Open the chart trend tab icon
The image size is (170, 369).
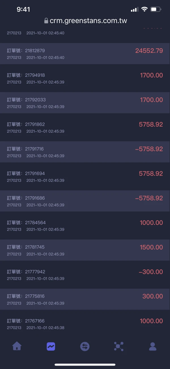(51, 346)
